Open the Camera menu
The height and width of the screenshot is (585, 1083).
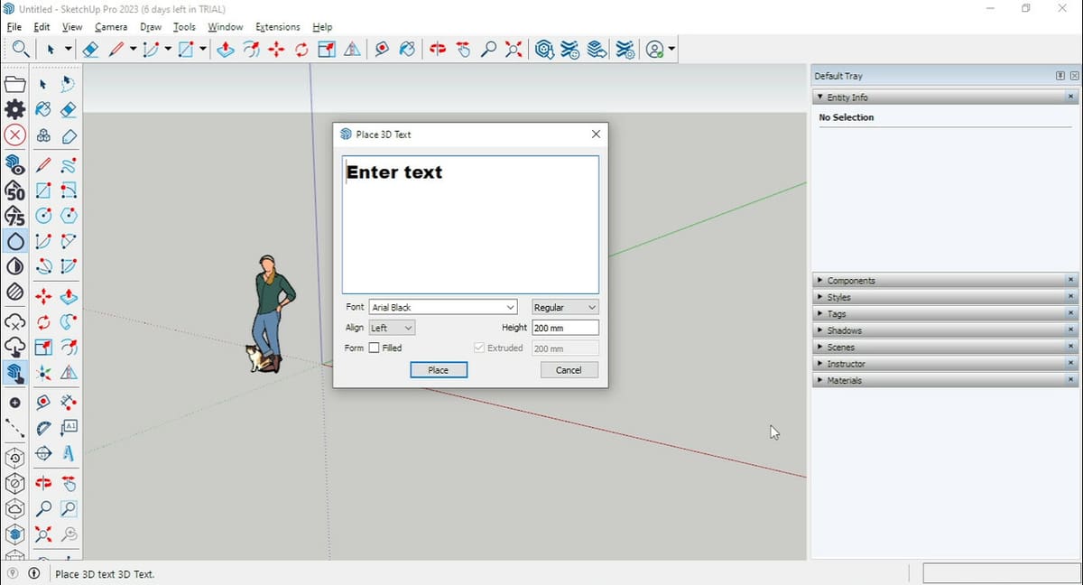[x=111, y=27]
